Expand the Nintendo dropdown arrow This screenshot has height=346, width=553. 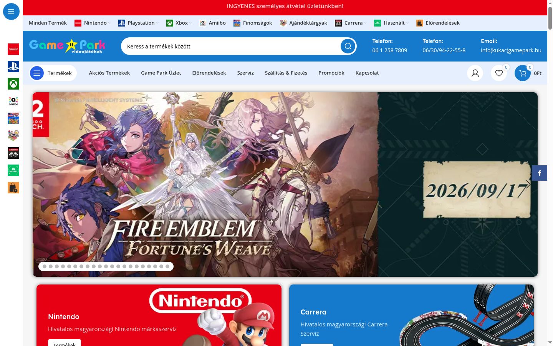coord(109,23)
